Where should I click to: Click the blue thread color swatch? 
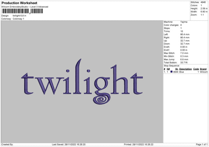[x=171, y=72]
